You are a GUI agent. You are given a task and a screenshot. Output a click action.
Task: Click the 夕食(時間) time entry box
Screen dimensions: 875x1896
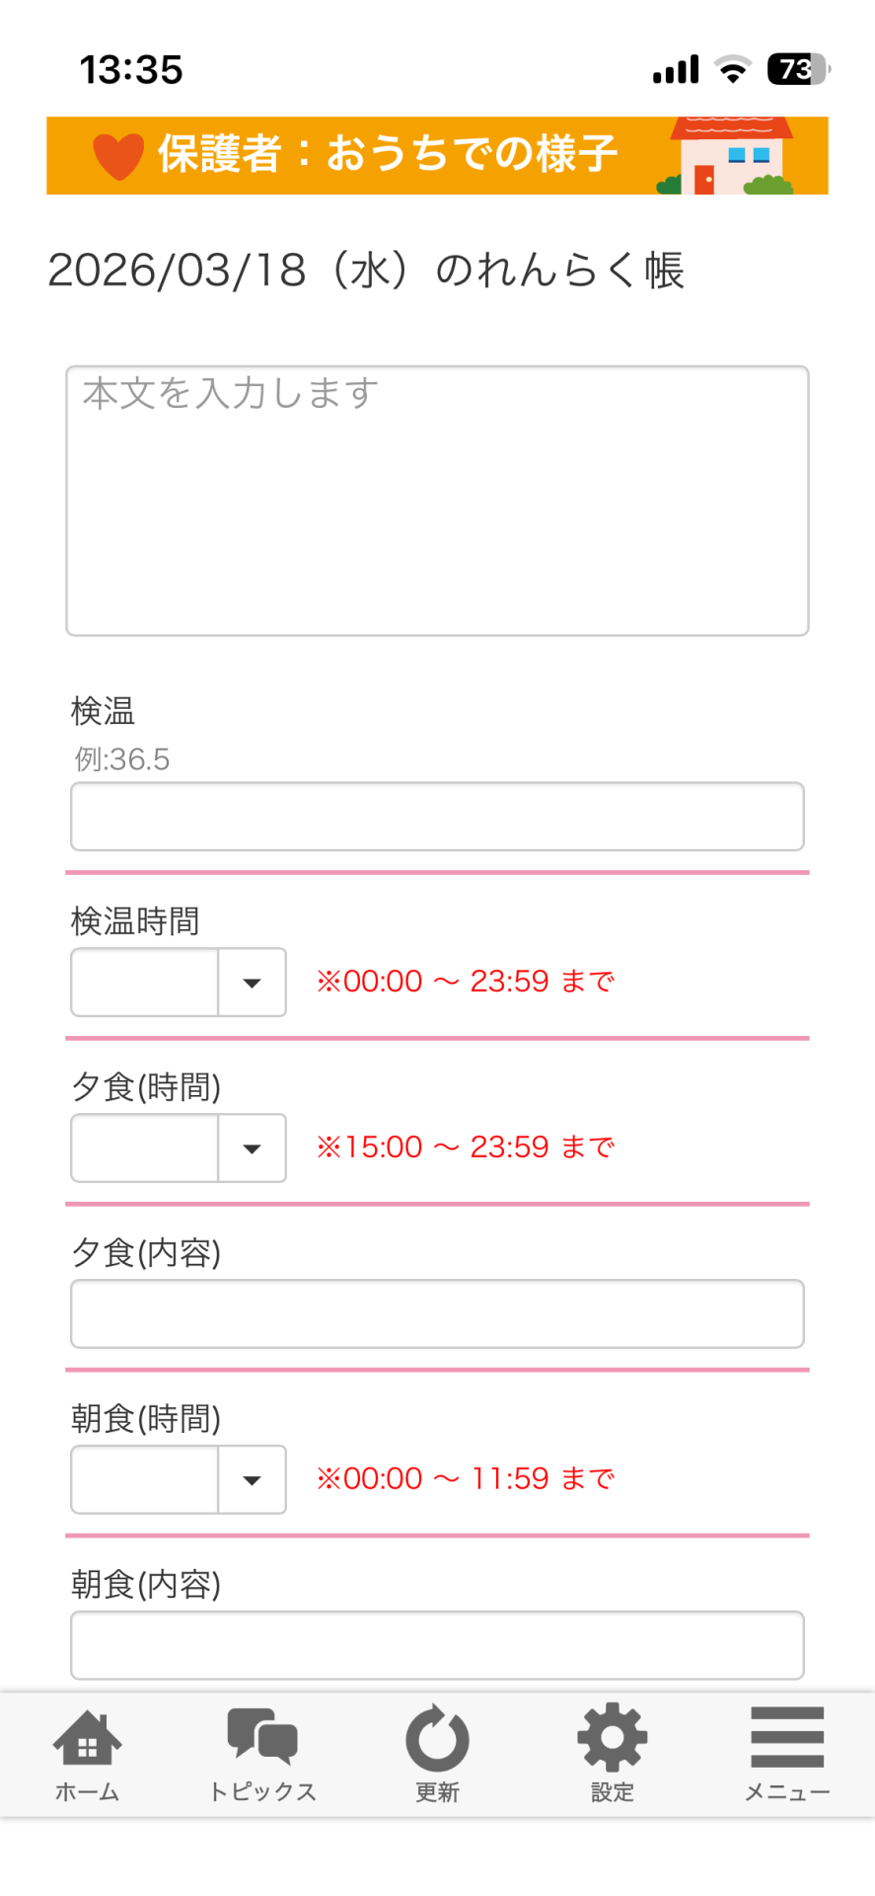145,1148
